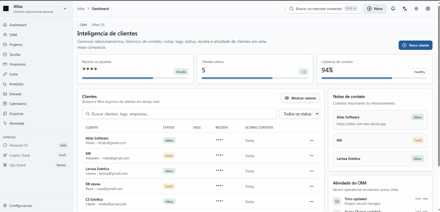Click the Receita no pipeline progress bar
Image resolution: width=440 pixels, height=212 pixels.
pyautogui.click(x=135, y=78)
